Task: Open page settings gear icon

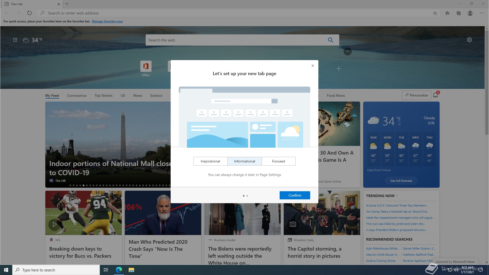Action: click(469, 40)
